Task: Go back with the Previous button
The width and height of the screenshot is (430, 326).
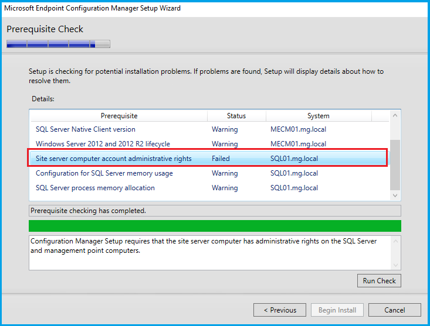Action: tap(280, 310)
